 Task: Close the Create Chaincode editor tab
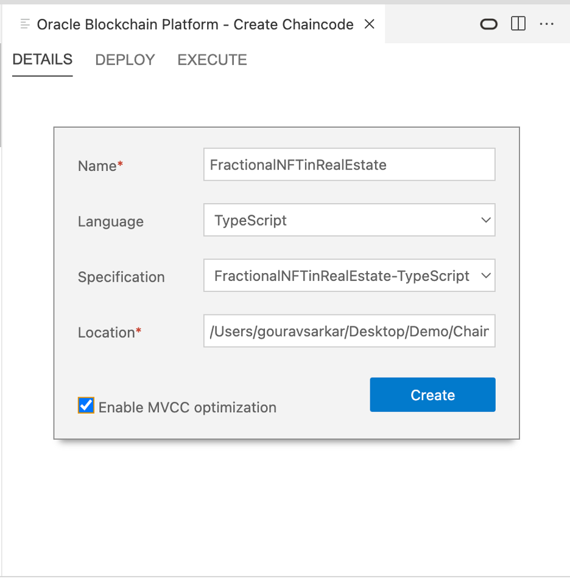click(x=369, y=24)
